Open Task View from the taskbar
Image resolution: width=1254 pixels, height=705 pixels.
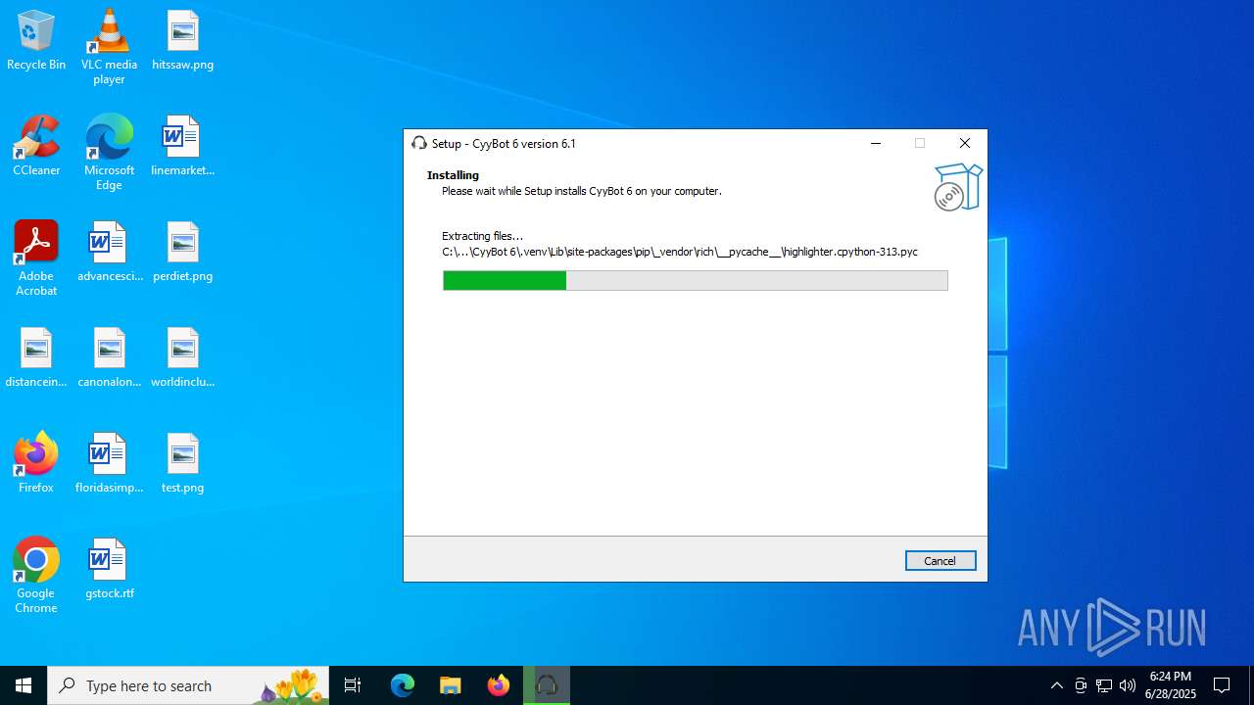353,685
